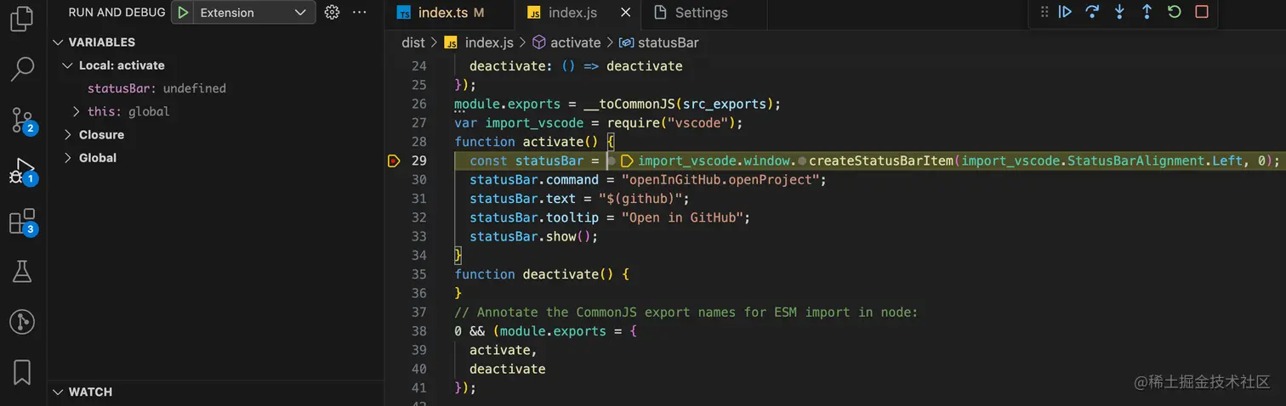Collapse the Local: activate scope
1286x406 pixels.
pos(68,65)
